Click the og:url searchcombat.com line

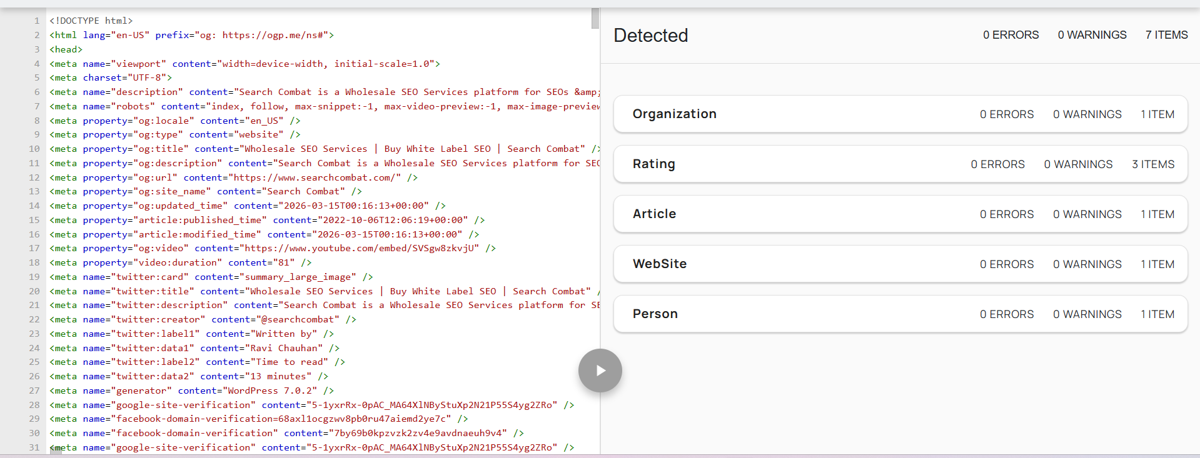pos(234,177)
